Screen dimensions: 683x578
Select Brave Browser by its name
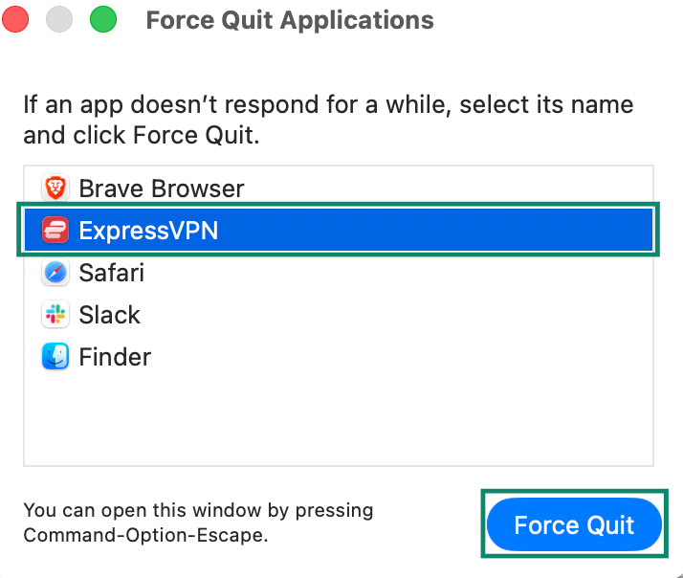pos(161,189)
